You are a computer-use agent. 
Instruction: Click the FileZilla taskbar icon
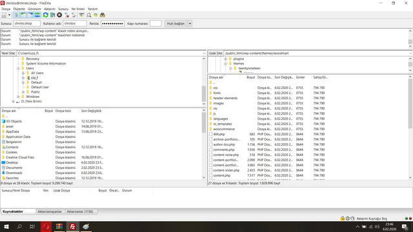(x=72, y=226)
